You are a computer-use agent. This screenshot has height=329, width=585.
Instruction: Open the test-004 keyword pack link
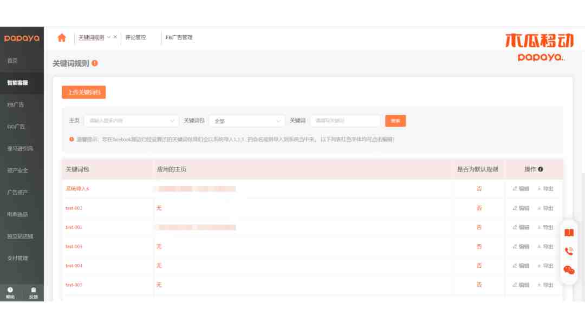74,266
